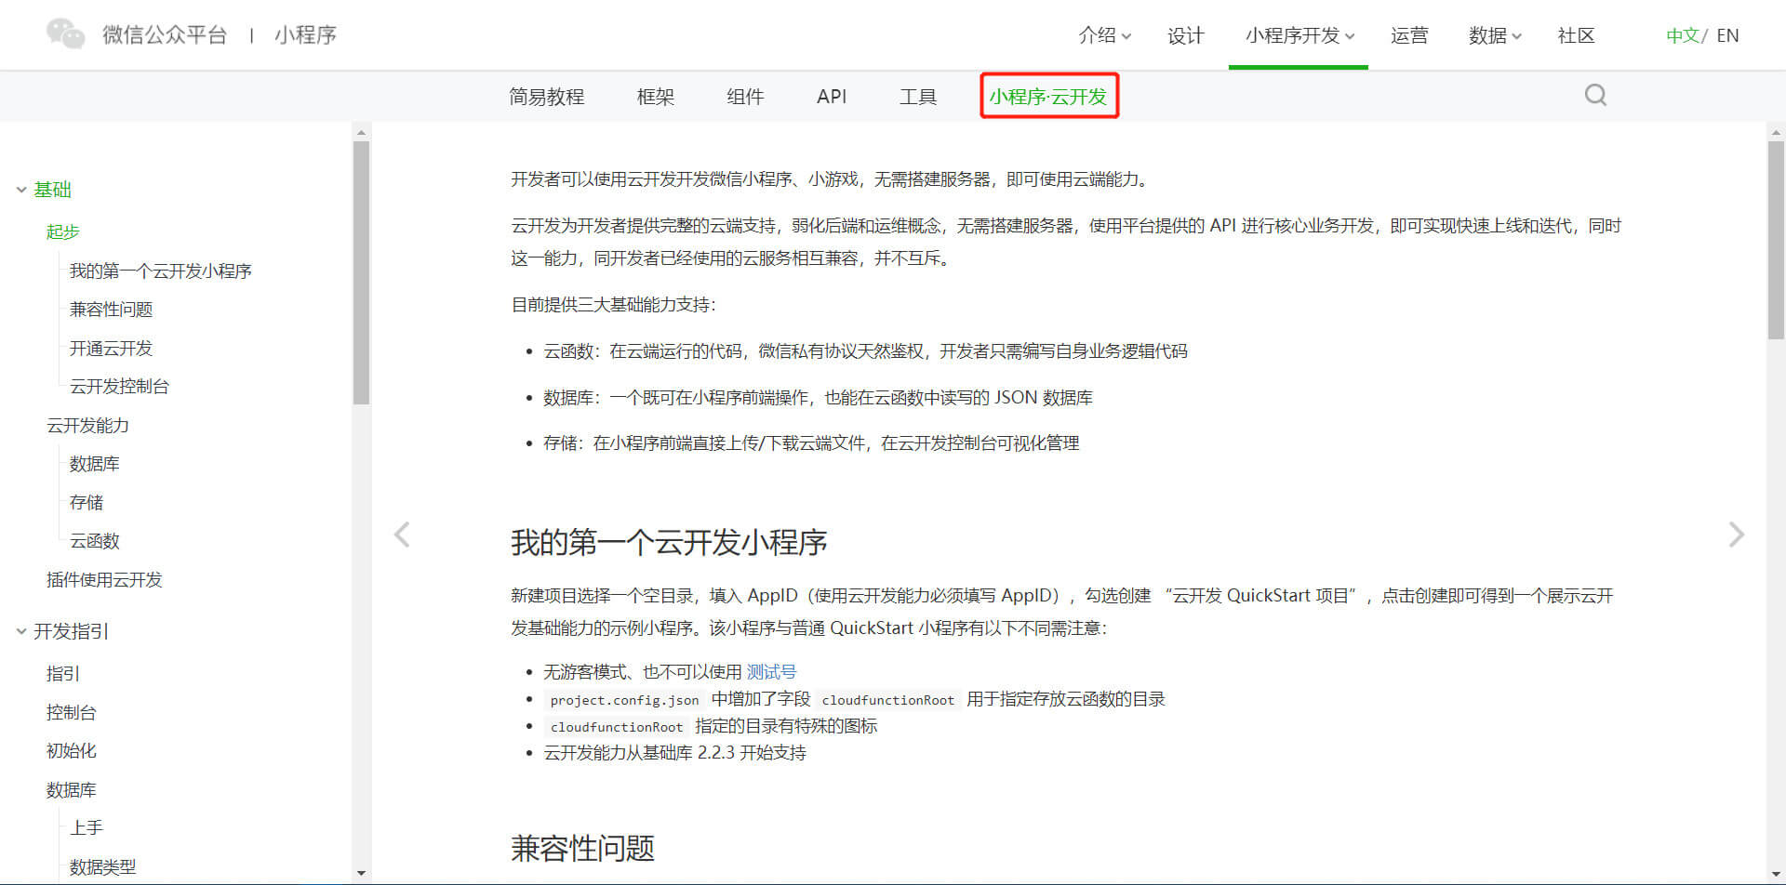Image resolution: width=1786 pixels, height=885 pixels.
Task: Go to next page arrow
Action: tap(1736, 535)
